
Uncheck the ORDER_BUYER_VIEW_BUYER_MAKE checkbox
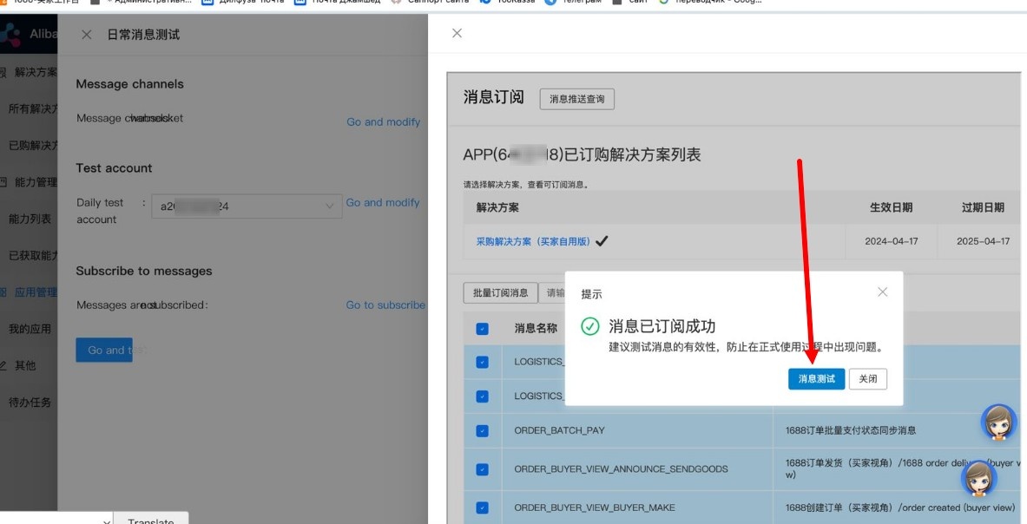tap(483, 508)
